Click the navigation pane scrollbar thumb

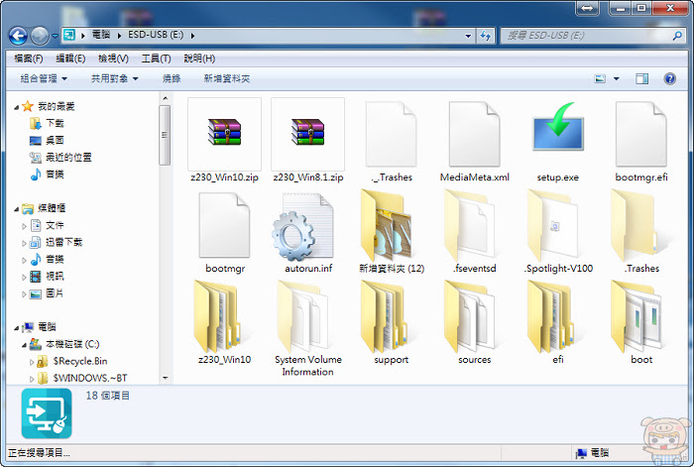[x=165, y=135]
